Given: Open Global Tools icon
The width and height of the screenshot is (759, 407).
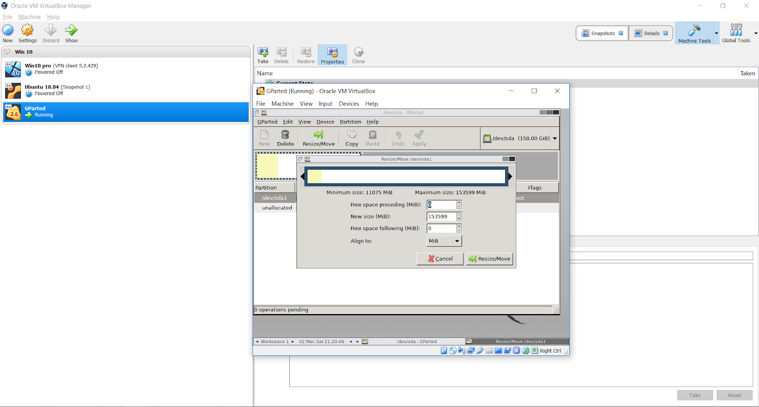Looking at the screenshot, I should [x=736, y=30].
